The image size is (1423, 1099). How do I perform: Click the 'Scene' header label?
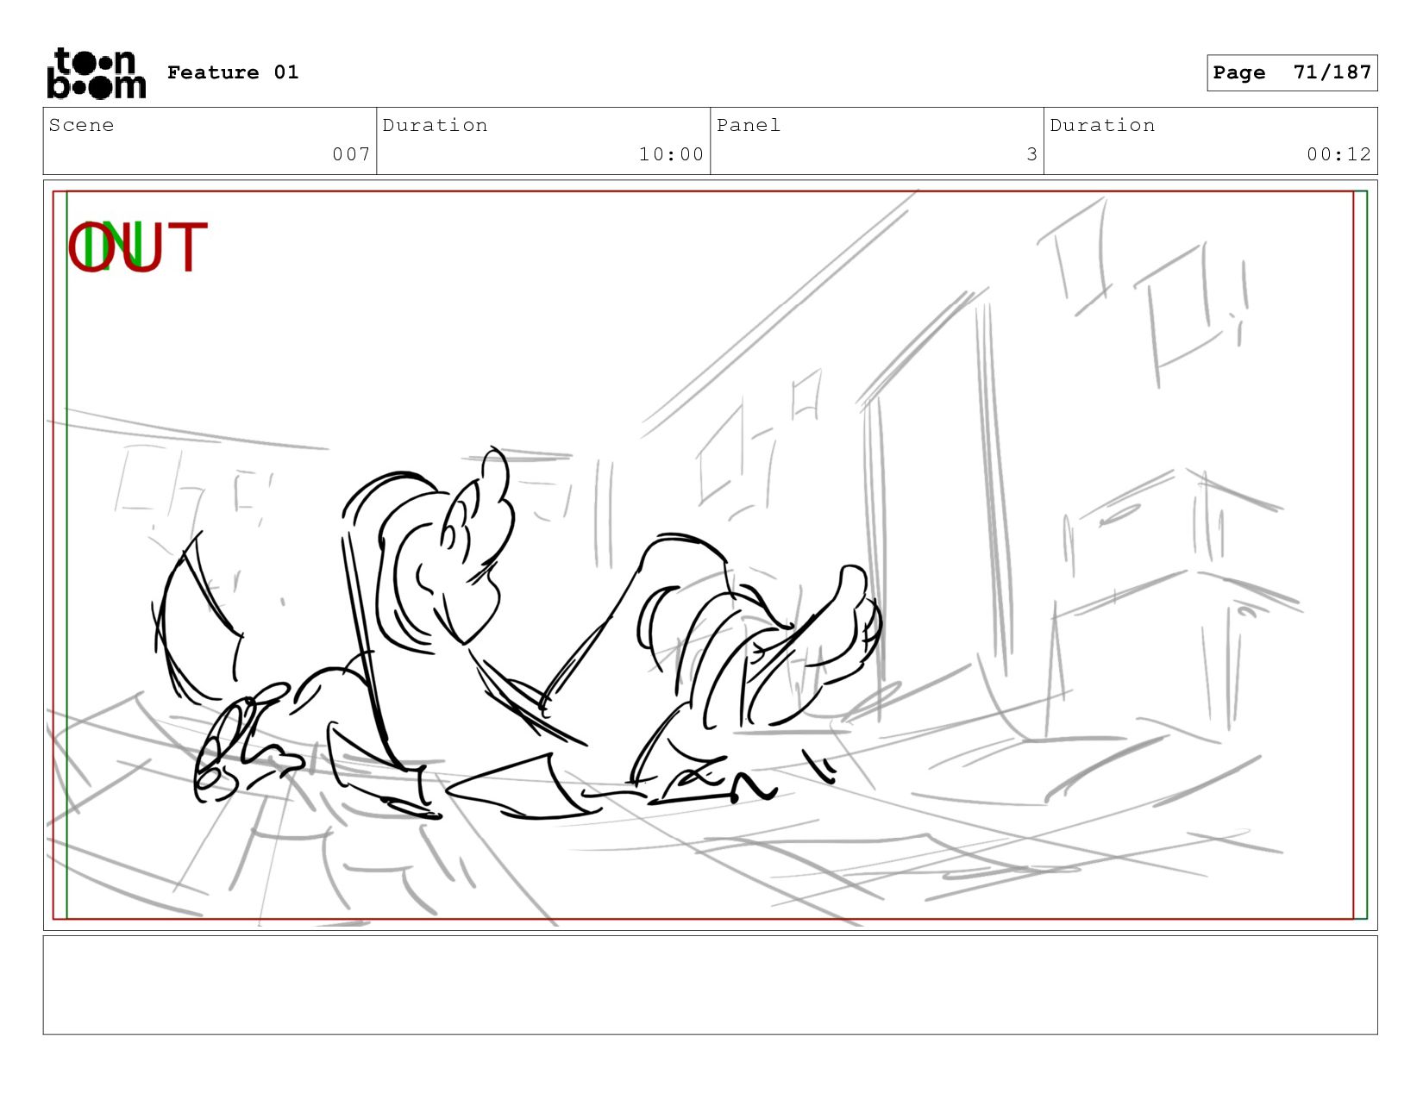point(81,125)
